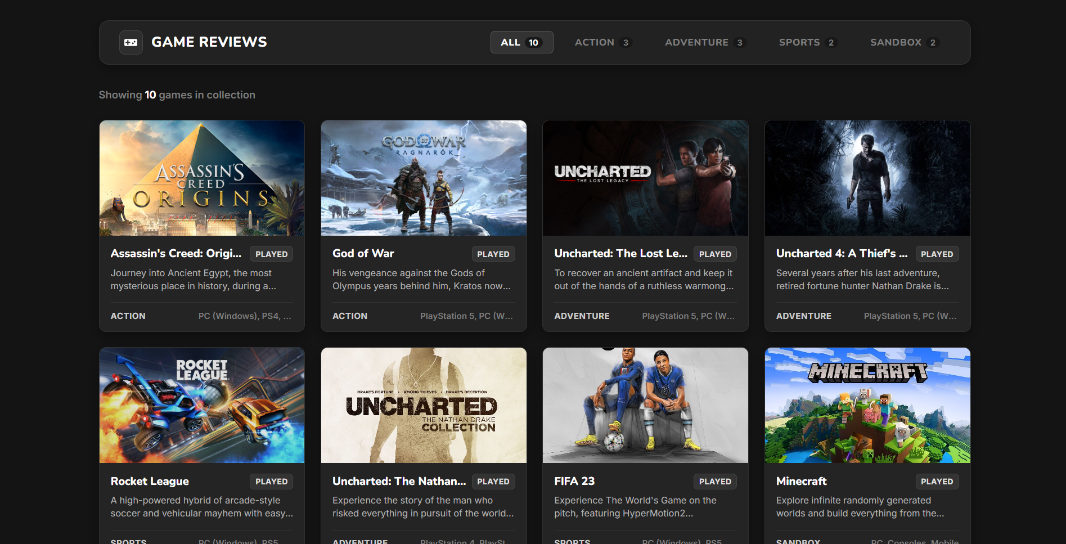Click PLAYED badge on Uncharted: The Nathan... card

point(493,482)
